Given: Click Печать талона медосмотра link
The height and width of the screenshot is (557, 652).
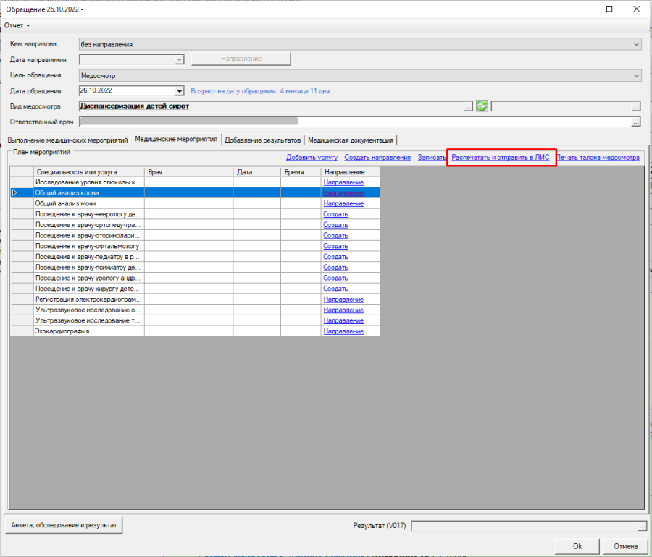Looking at the screenshot, I should click(598, 158).
